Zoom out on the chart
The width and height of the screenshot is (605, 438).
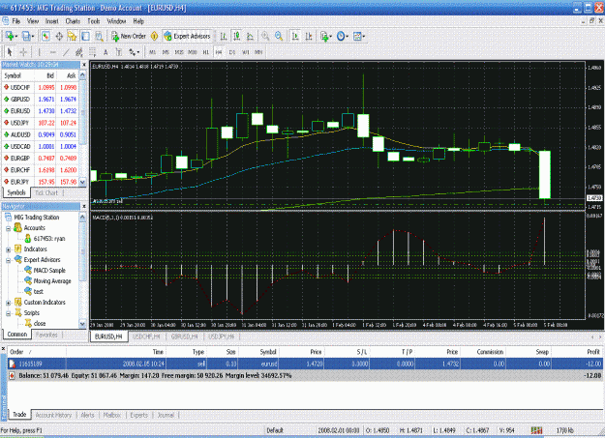pos(279,36)
